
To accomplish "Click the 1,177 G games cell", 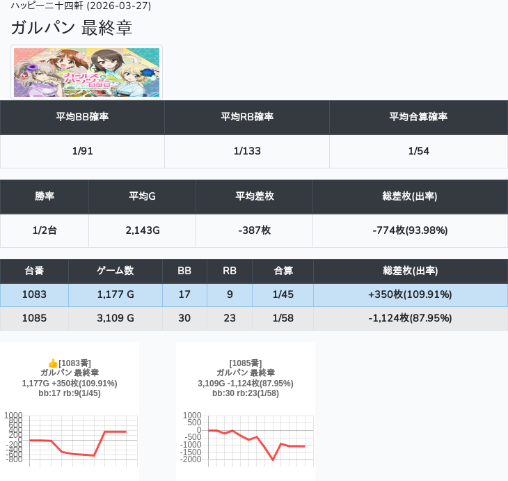I will tap(115, 294).
